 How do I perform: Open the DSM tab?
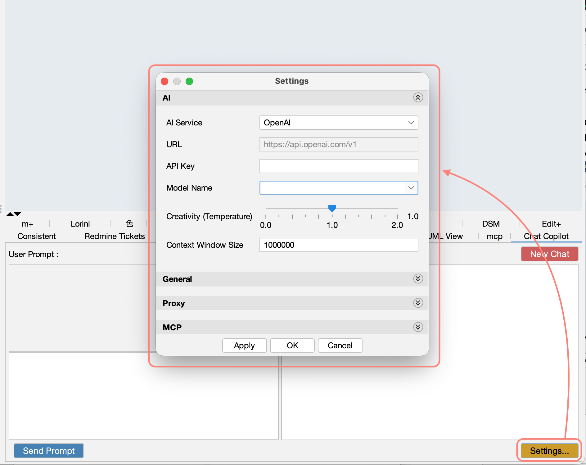pyautogui.click(x=491, y=223)
